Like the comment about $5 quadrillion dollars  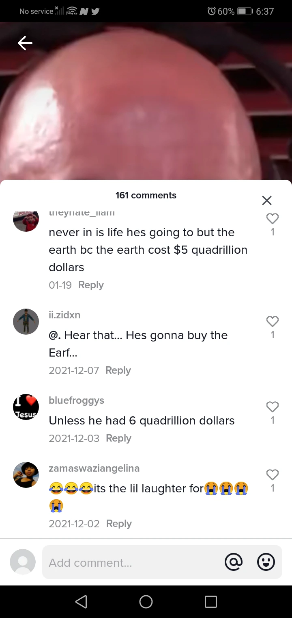[273, 219]
